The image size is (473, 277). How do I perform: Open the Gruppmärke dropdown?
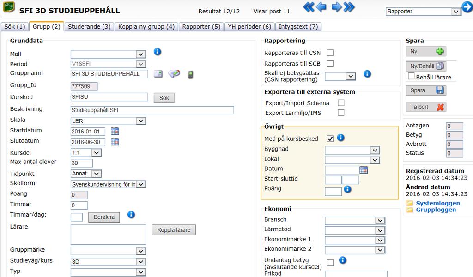pyautogui.click(x=108, y=251)
